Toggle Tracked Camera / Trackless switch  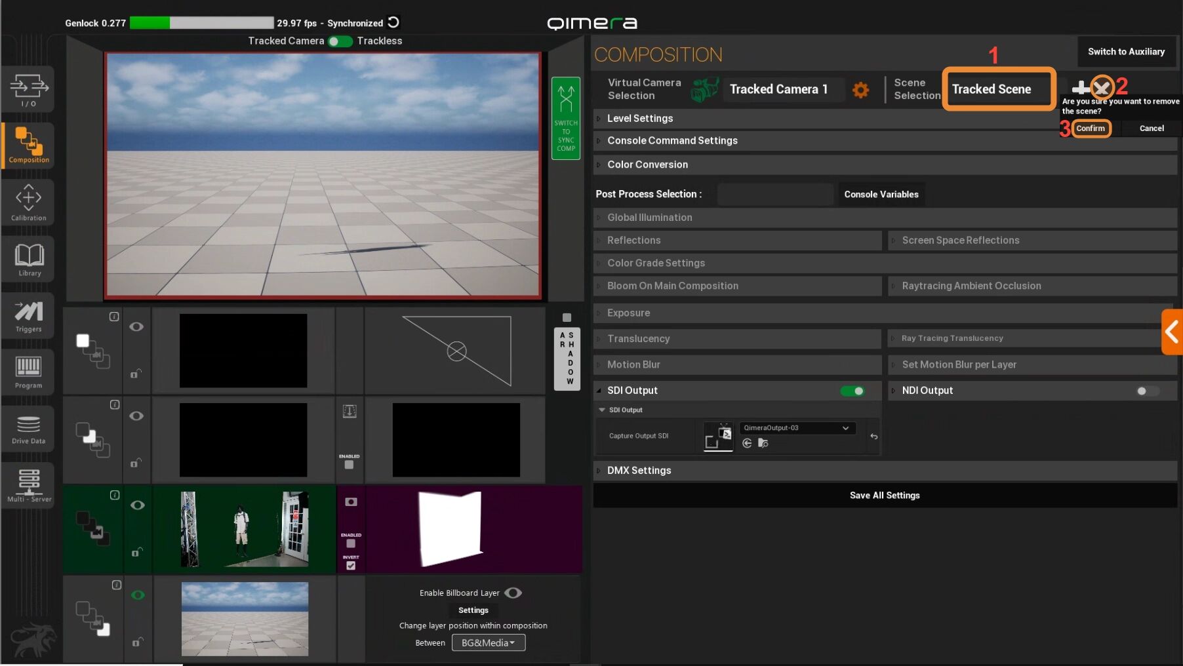click(x=340, y=41)
